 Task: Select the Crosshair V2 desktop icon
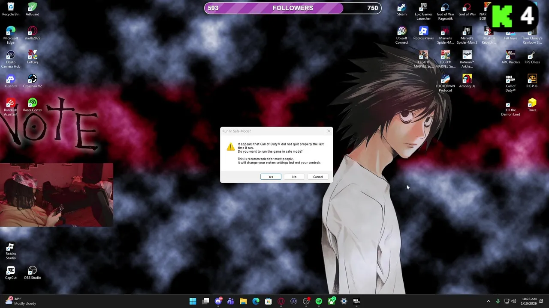pos(32,81)
